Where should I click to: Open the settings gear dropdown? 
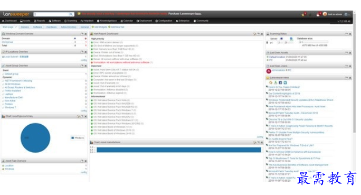pyautogui.click(x=346, y=14)
